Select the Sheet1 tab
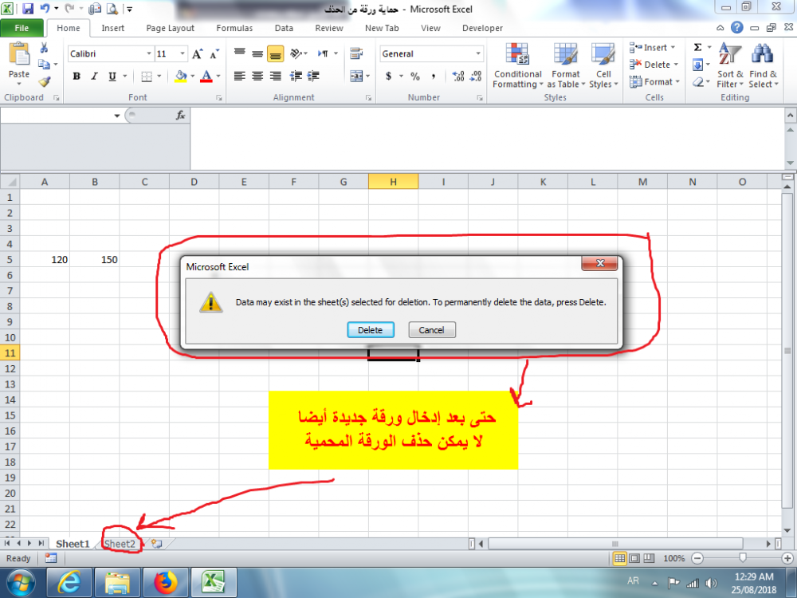797x598 pixels. pyautogui.click(x=73, y=544)
